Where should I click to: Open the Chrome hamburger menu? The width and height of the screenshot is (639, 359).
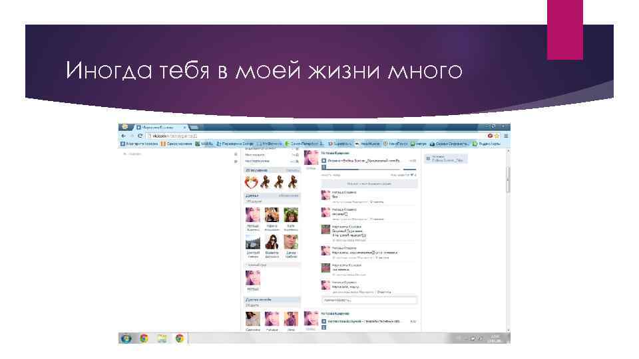click(506, 136)
